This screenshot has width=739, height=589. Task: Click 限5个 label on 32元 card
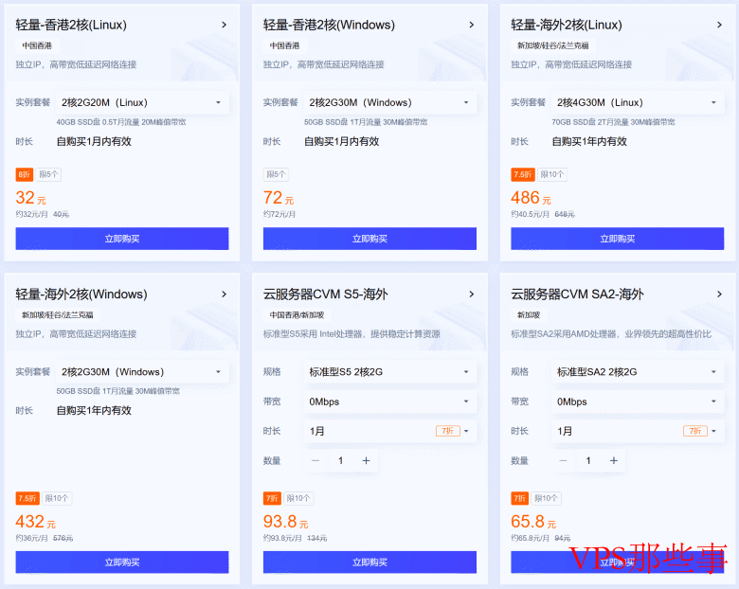pos(48,174)
